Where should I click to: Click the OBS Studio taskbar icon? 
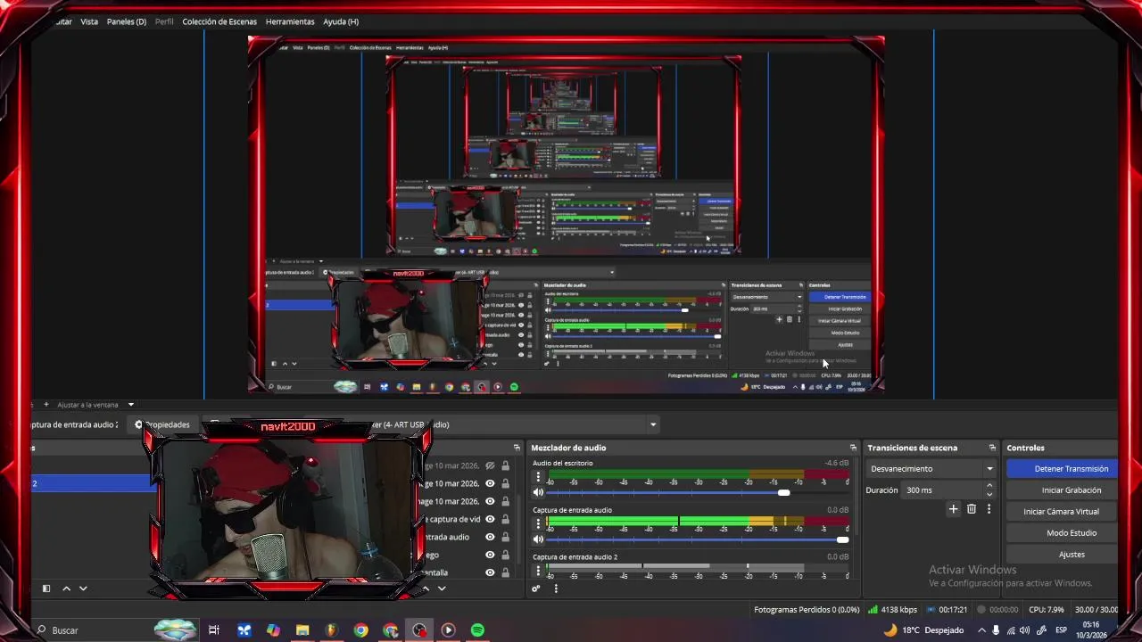(x=419, y=630)
